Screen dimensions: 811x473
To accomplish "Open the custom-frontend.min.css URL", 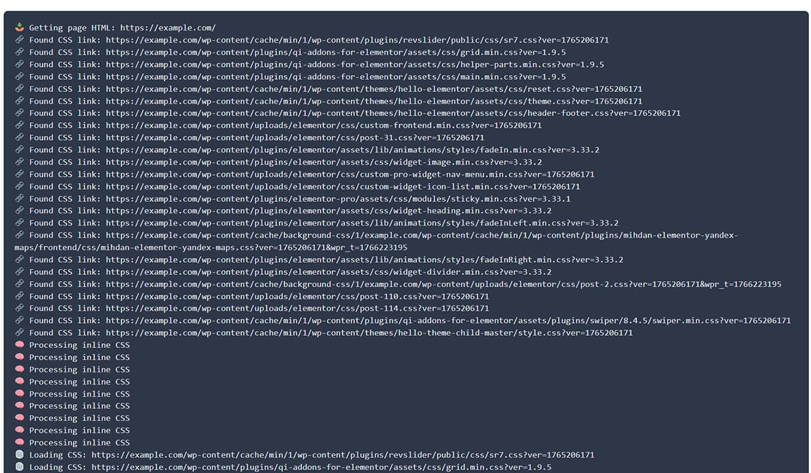I will 324,125.
